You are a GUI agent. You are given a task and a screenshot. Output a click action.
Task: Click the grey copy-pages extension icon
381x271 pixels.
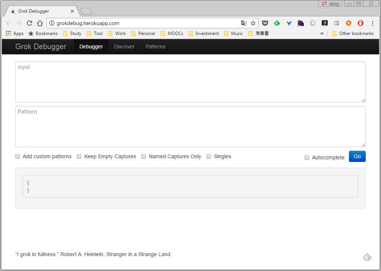pos(312,23)
